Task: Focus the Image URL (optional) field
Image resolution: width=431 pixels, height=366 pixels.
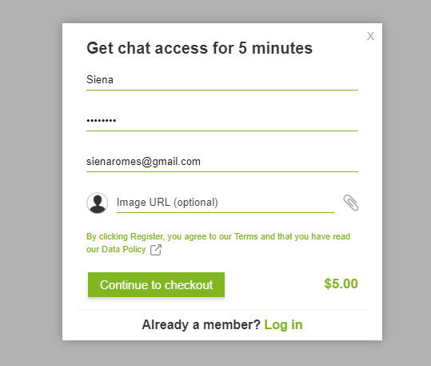Action: point(225,203)
